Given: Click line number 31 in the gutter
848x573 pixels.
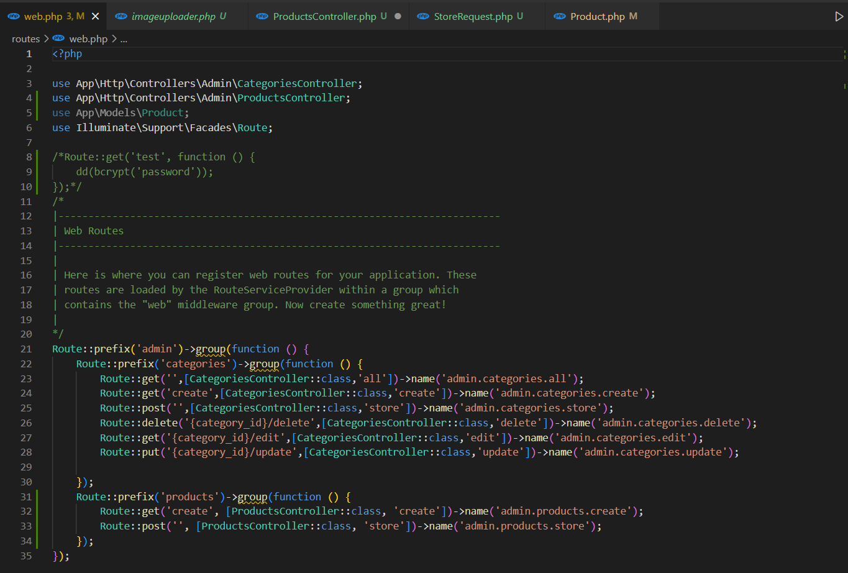Looking at the screenshot, I should (x=26, y=497).
